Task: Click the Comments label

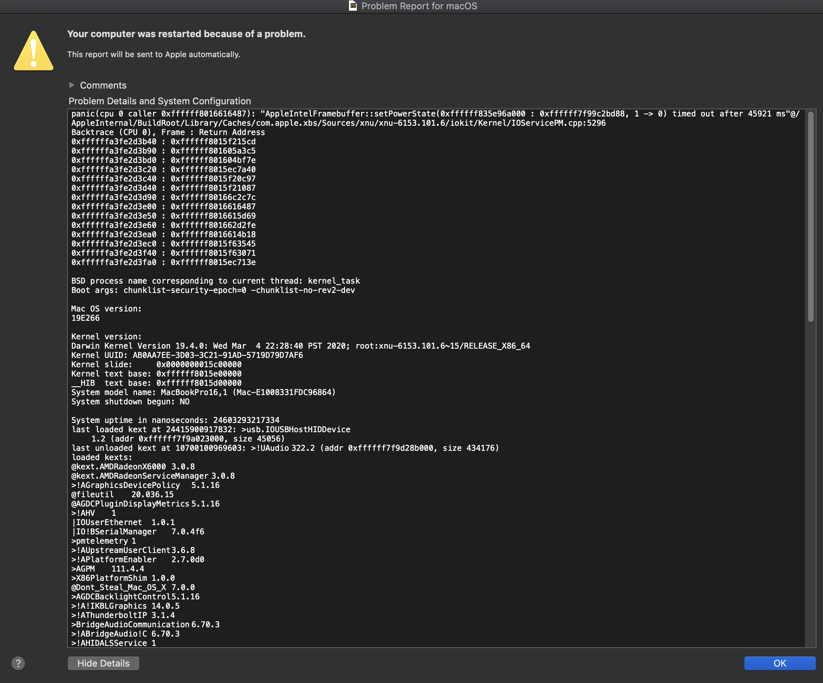Action: 103,85
